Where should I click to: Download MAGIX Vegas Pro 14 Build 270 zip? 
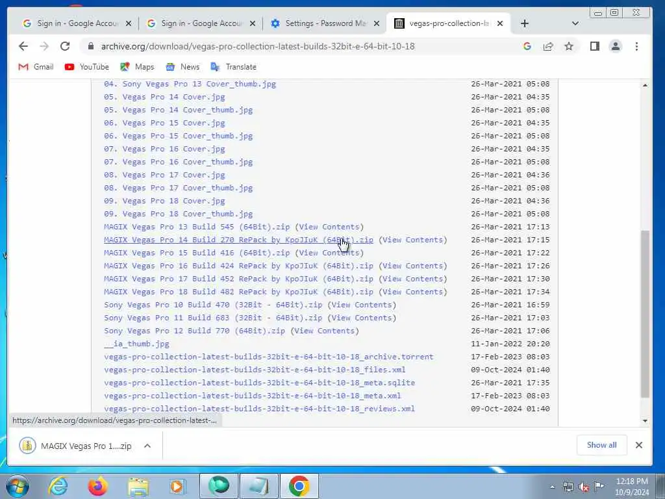(239, 240)
